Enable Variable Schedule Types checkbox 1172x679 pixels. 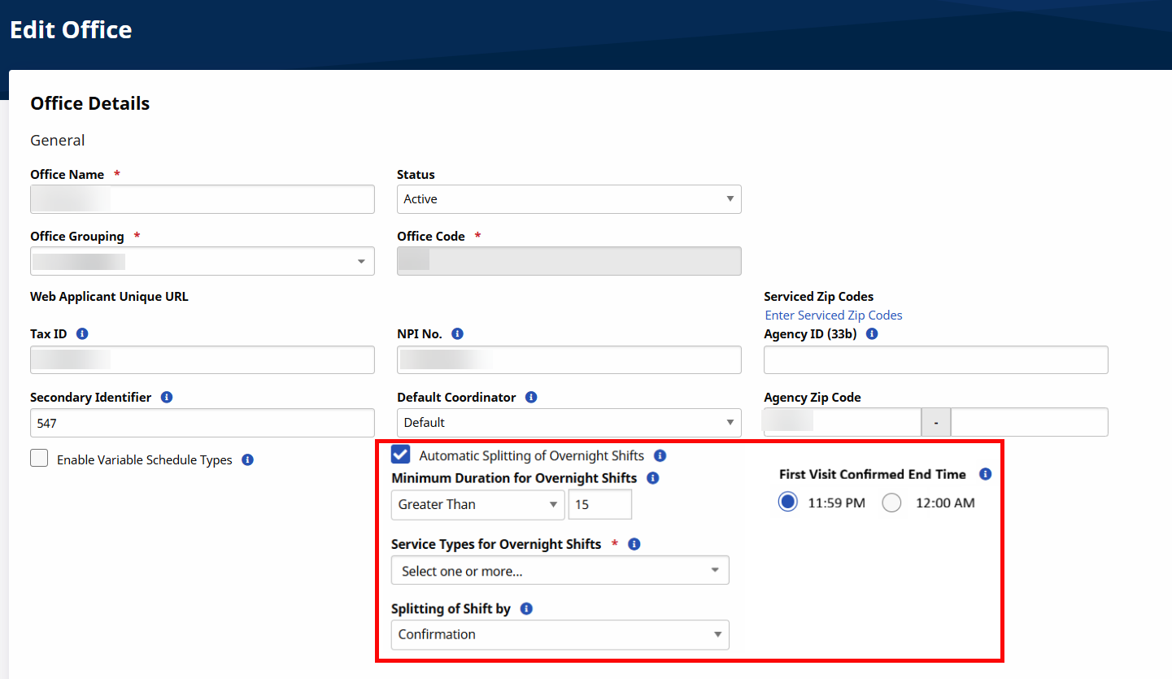click(x=39, y=459)
